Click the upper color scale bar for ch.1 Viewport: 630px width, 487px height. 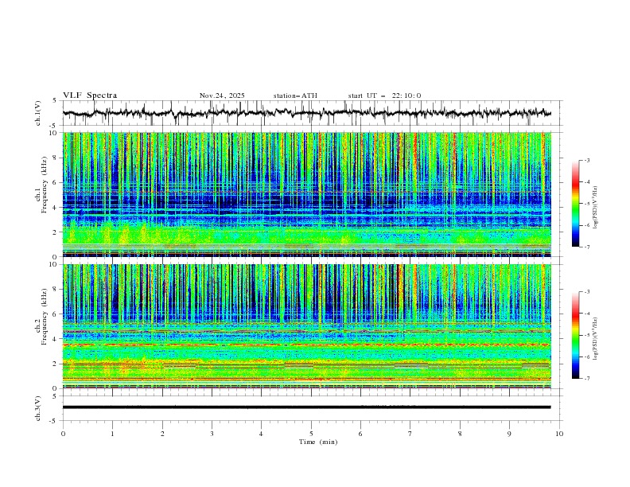tap(575, 204)
